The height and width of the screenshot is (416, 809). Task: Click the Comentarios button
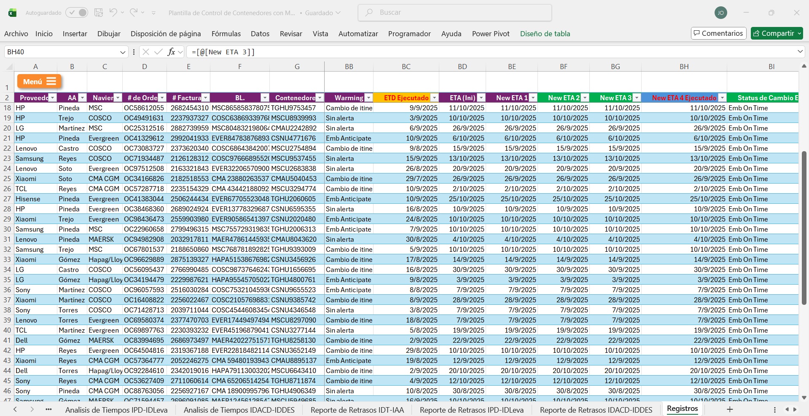coord(718,33)
